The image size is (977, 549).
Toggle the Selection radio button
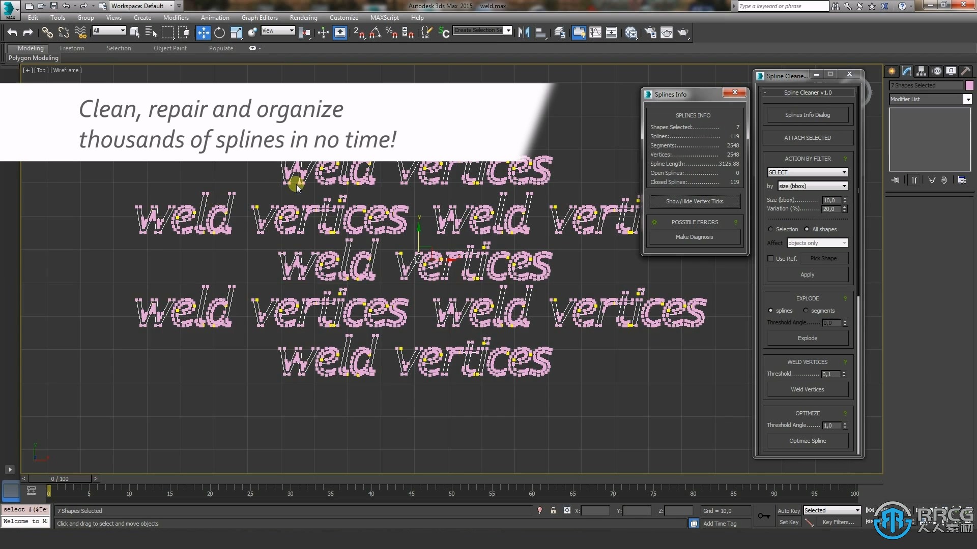pos(771,229)
